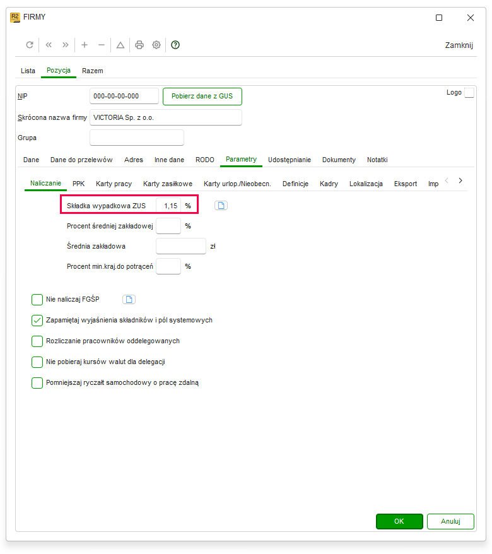Image resolution: width=492 pixels, height=554 pixels.
Task: Click the empty Grupa field
Action: pyautogui.click(x=137, y=138)
